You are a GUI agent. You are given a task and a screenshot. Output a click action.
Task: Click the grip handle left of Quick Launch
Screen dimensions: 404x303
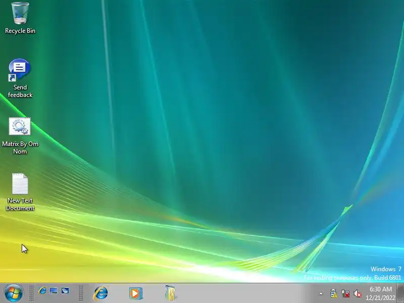coord(31,293)
